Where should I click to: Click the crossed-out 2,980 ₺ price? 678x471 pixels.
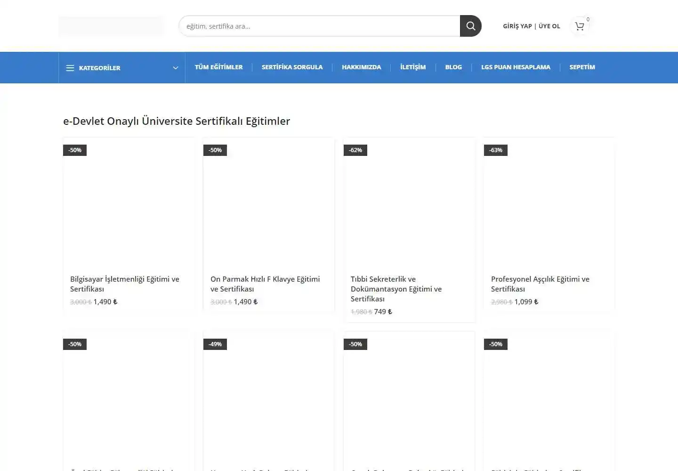point(501,302)
